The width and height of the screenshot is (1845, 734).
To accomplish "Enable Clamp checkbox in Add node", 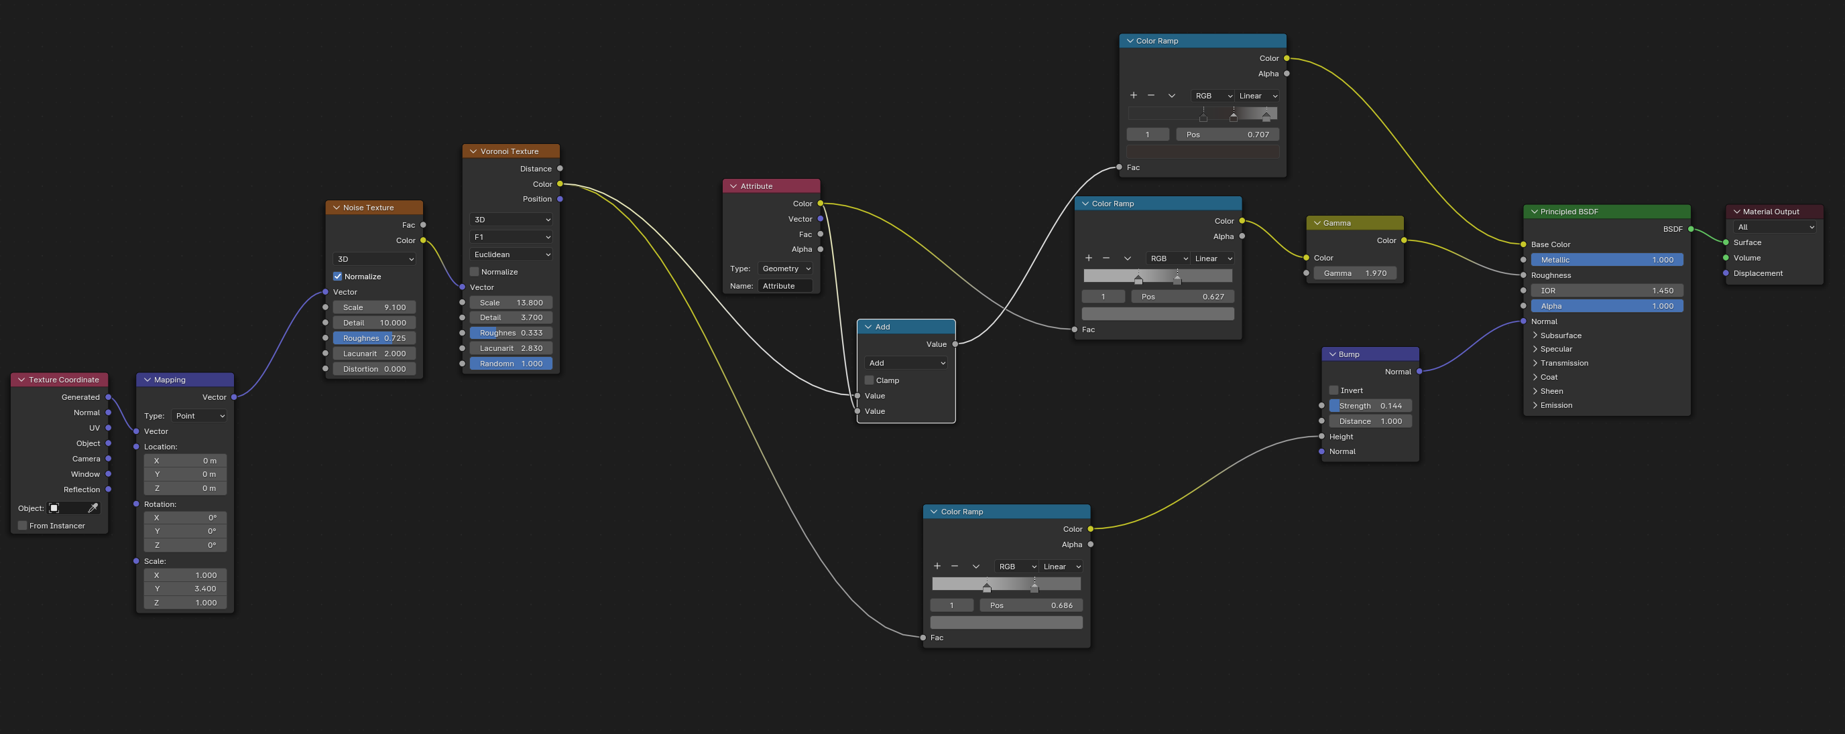I will point(869,380).
